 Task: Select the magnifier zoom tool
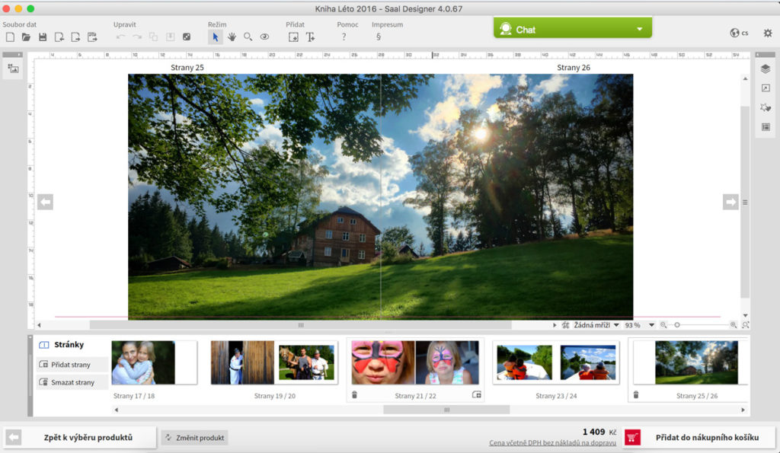pyautogui.click(x=248, y=37)
